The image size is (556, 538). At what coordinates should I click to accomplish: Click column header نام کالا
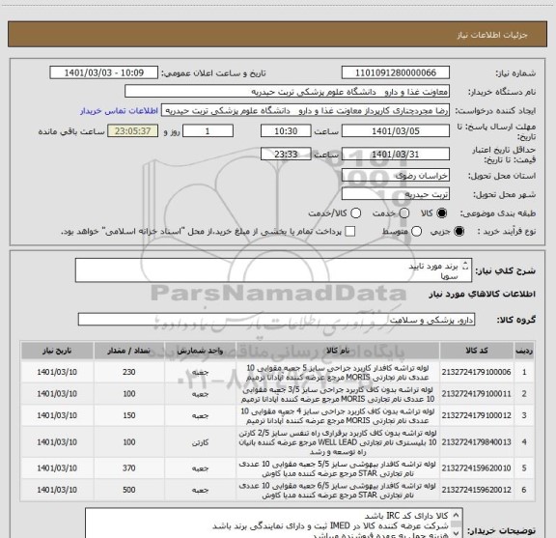point(338,351)
